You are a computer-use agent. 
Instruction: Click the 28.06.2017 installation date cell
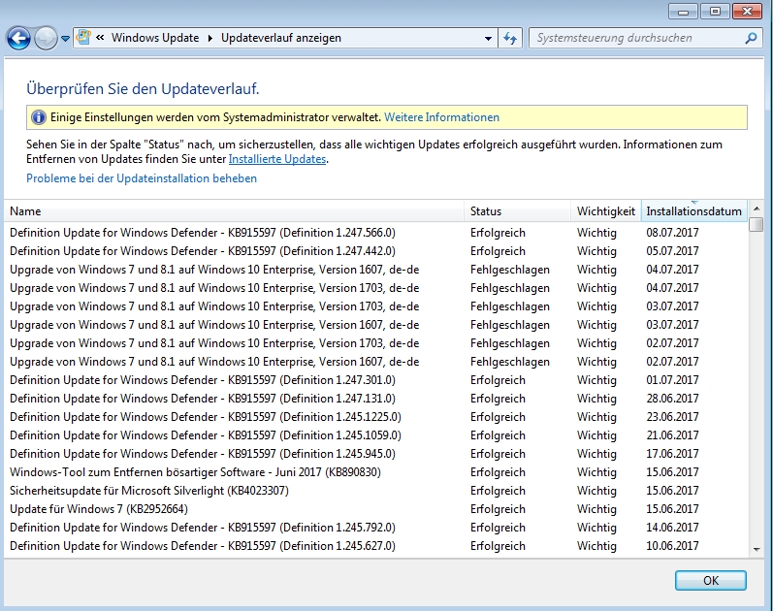[672, 399]
